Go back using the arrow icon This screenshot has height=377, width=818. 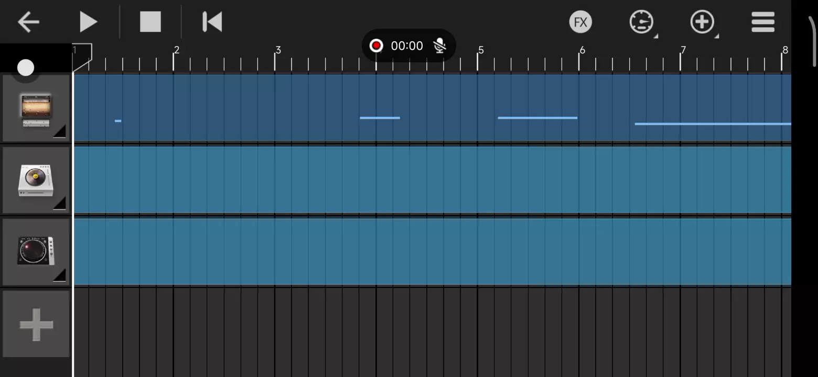(28, 22)
